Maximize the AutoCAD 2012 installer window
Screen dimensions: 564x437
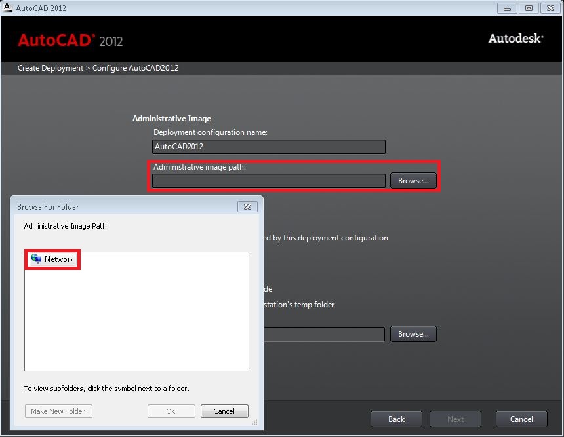pyautogui.click(x=529, y=9)
